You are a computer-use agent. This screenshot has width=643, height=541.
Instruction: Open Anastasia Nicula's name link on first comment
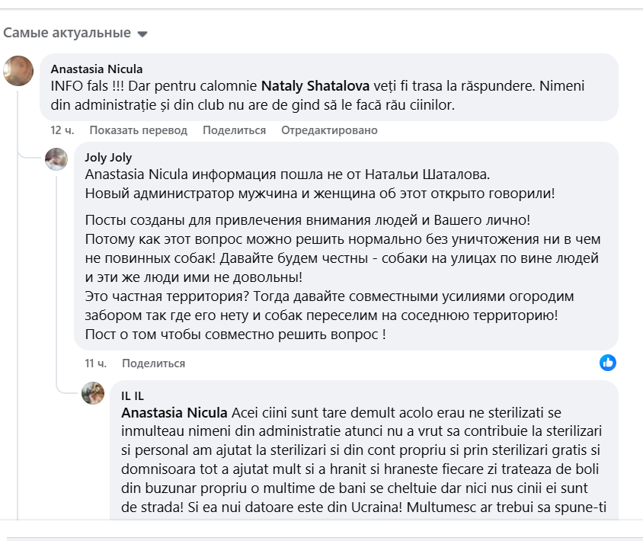97,69
